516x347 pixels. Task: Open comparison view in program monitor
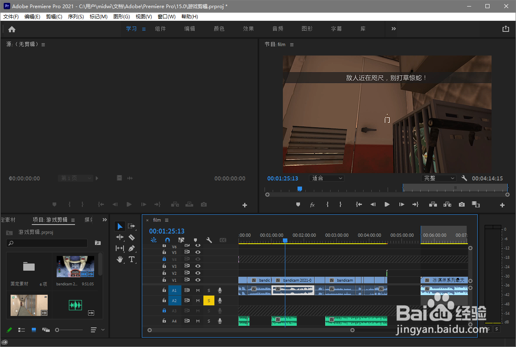[476, 205]
